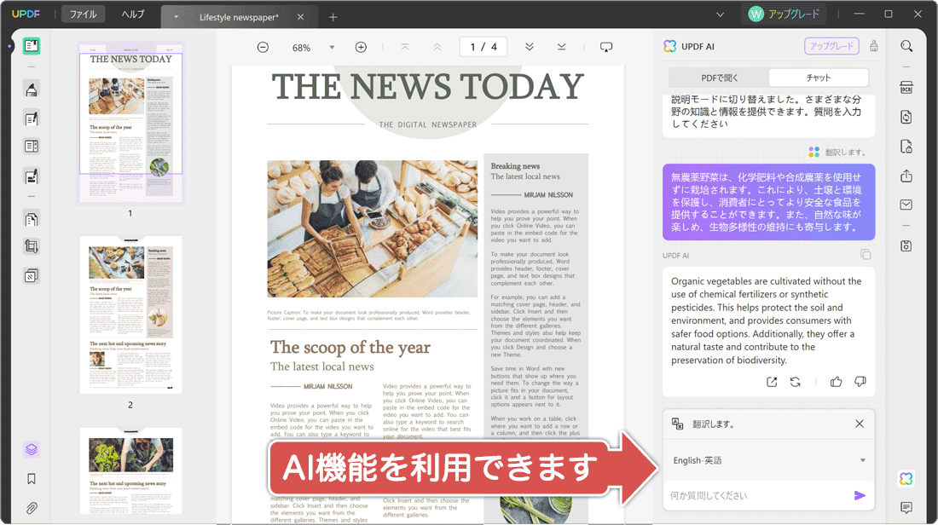Select the page 2 thumbnail
This screenshot has width=938, height=525.
click(x=130, y=314)
